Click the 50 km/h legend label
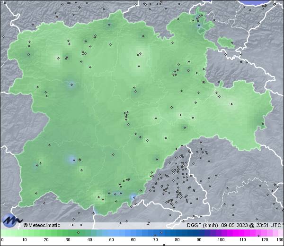 [x=111, y=240]
